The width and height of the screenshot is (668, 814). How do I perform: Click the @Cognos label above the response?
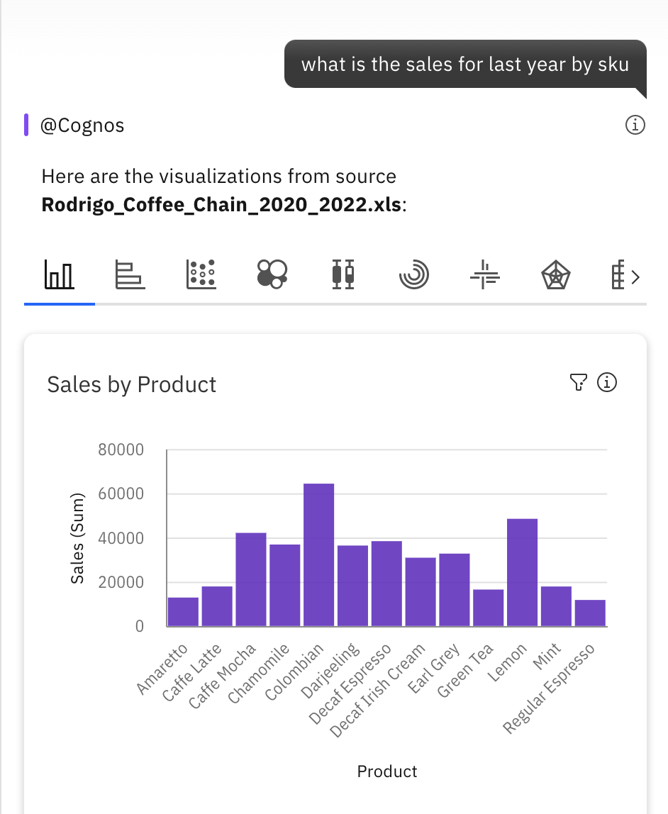click(x=84, y=125)
